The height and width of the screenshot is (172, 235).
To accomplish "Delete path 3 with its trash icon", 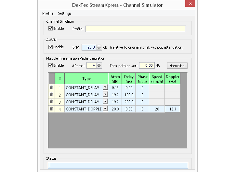I will [x=51, y=102].
